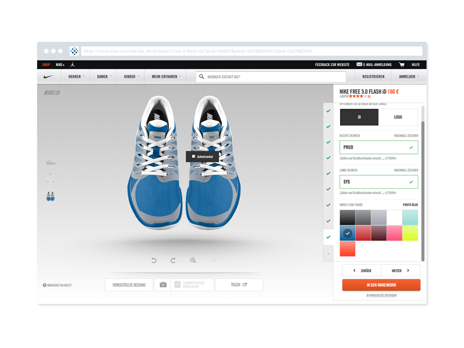The width and height of the screenshot is (464, 348).
Task: Select the side view shoe thumbnail
Action: click(50, 162)
